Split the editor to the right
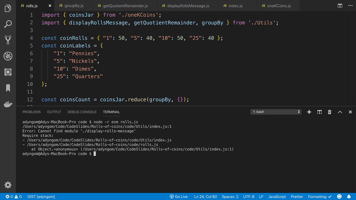The height and width of the screenshot is (200, 356). (340, 6)
